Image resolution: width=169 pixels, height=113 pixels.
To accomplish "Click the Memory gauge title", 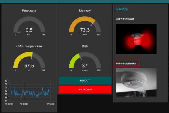I will [85, 11].
